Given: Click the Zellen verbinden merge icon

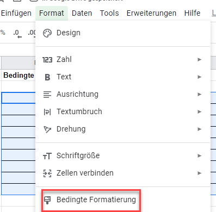Looking at the screenshot, I should (47, 173).
